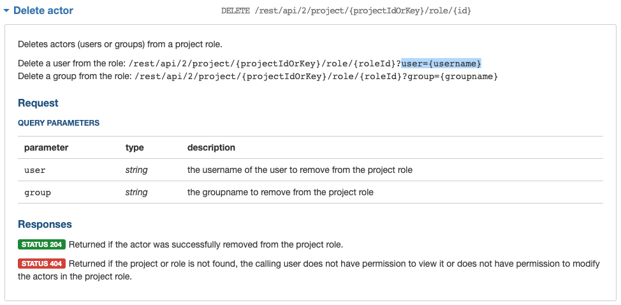The image size is (621, 305).
Task: Select the group parameter name
Action: (37, 193)
